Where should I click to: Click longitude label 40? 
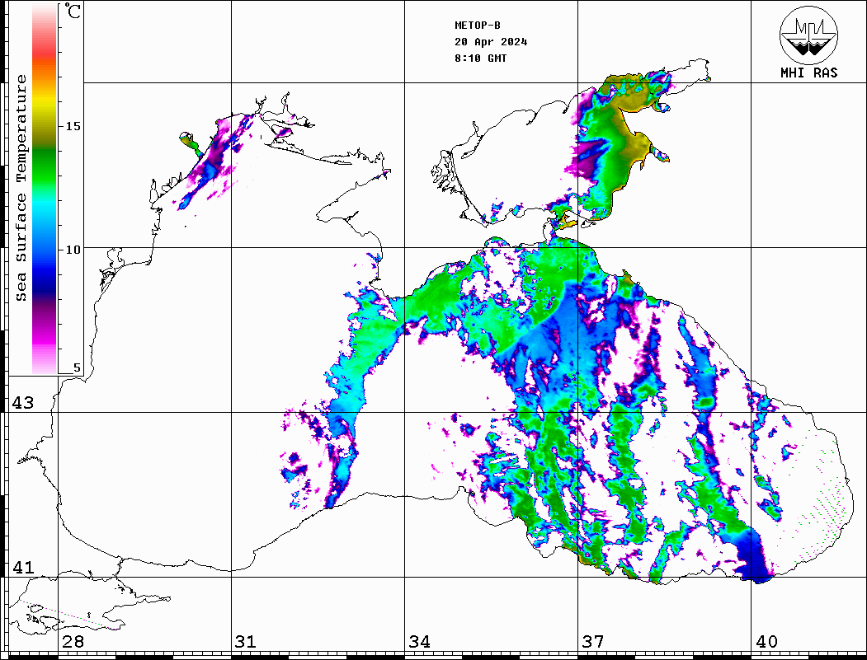point(766,642)
